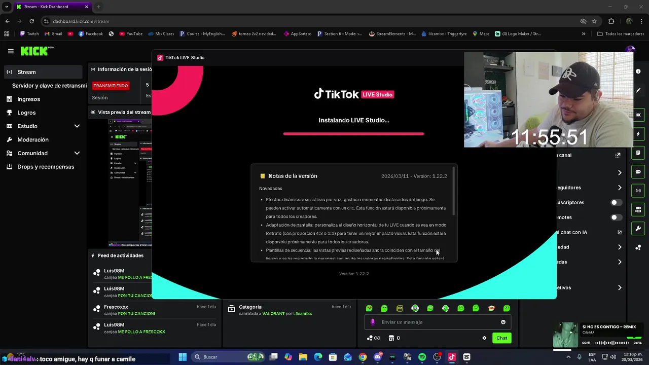Click the music player waveform progress bar
Screen dimensions: 649x365
click(x=612, y=343)
